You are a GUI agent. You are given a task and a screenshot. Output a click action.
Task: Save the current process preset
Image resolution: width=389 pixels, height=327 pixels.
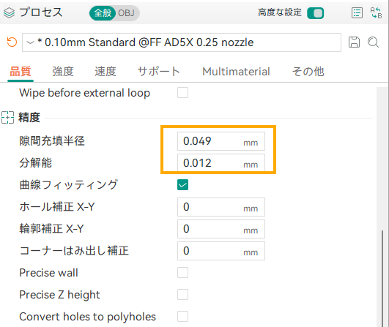[x=354, y=42]
